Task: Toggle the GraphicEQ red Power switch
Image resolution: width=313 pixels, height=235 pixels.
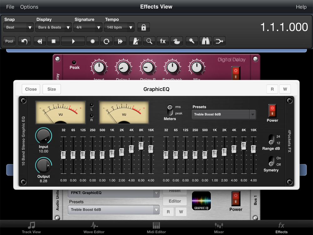Action: 272,111
